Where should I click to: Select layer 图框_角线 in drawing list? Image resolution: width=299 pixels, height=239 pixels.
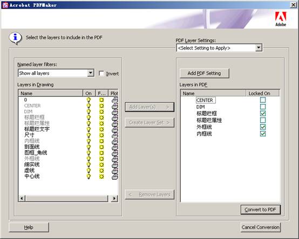(36, 153)
